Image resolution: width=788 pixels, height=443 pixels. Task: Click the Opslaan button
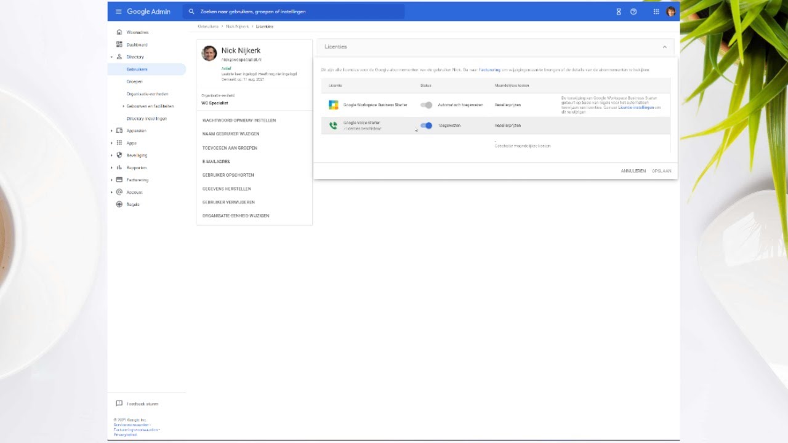[662, 171]
